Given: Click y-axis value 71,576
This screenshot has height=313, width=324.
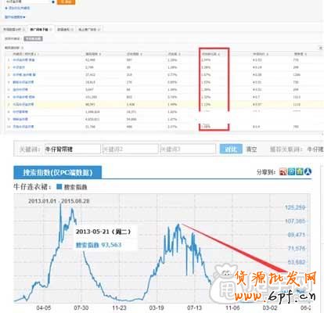Looking at the screenshot, I should [297, 248].
